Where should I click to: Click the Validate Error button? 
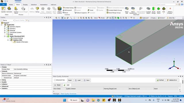[172, 80]
